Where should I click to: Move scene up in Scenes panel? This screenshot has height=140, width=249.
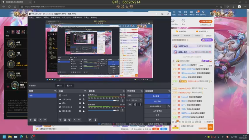[40, 120]
